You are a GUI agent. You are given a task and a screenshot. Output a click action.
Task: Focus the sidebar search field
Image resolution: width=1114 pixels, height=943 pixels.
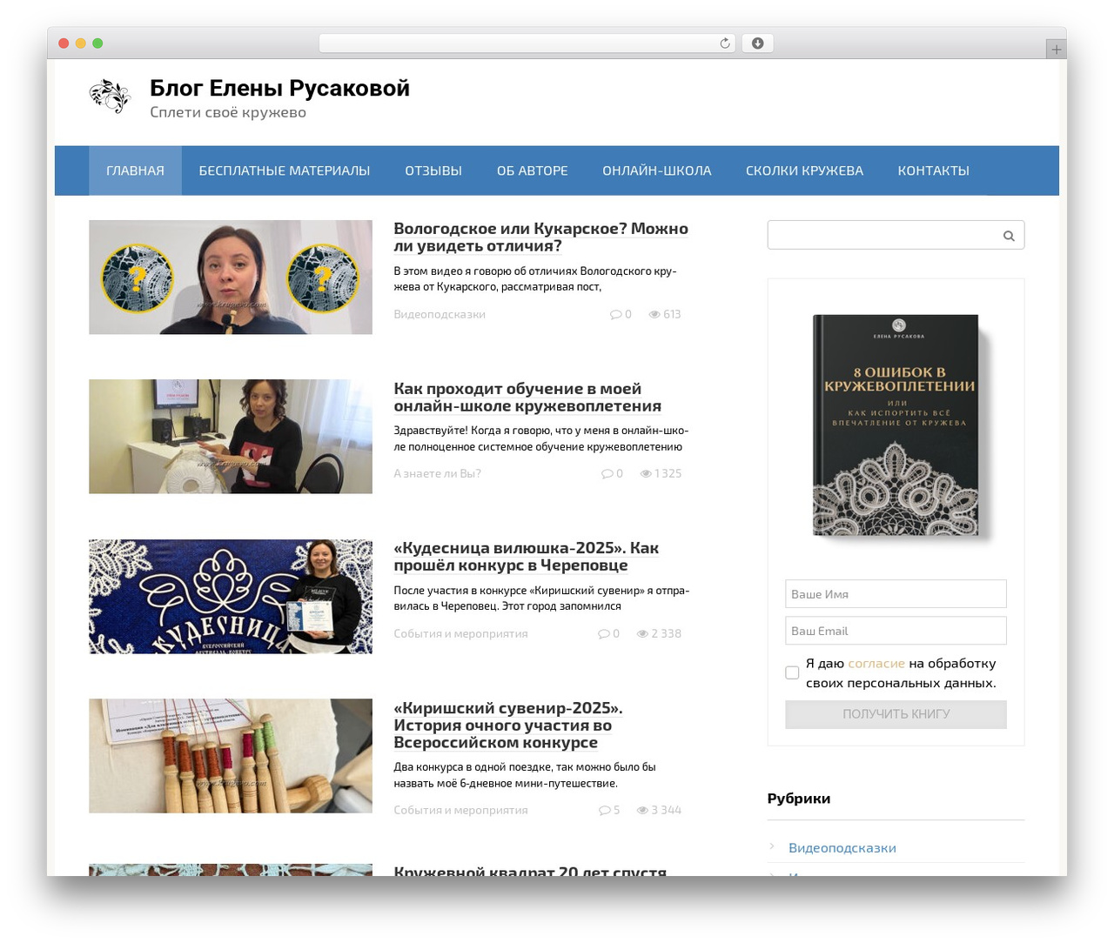[896, 235]
